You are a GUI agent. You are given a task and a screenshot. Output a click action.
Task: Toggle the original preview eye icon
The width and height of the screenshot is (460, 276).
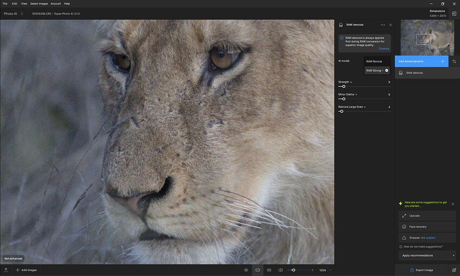[246, 270]
